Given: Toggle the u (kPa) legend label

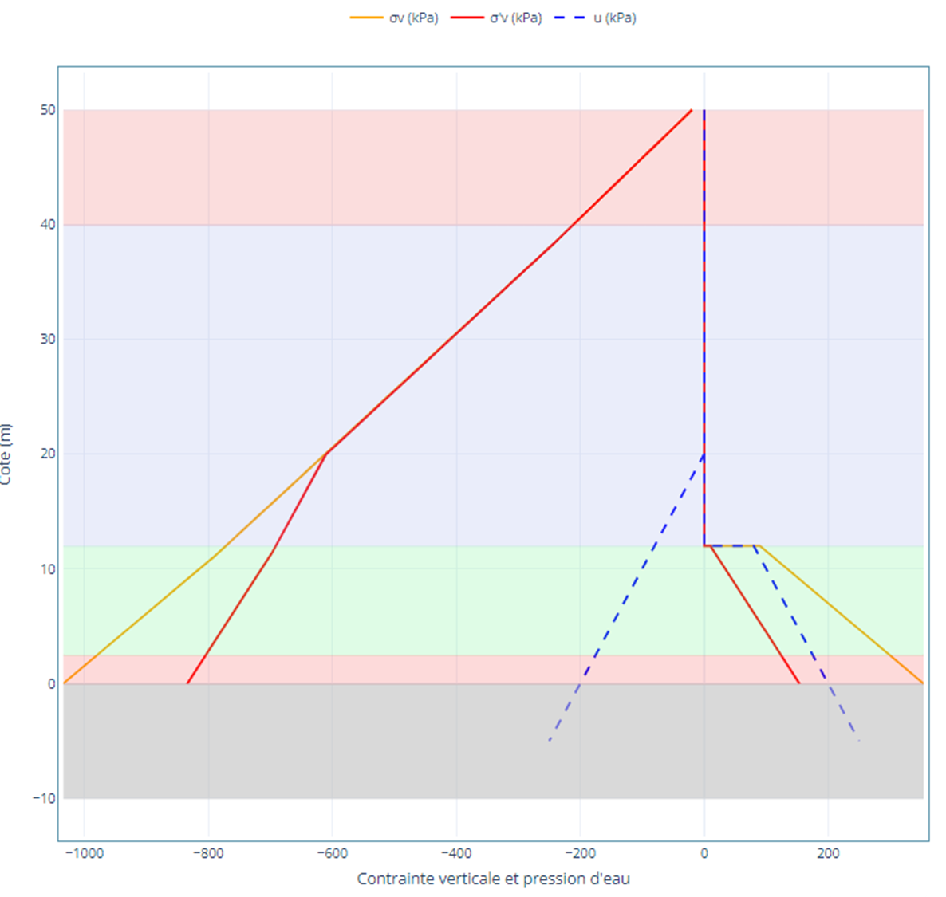Looking at the screenshot, I should point(614,18).
